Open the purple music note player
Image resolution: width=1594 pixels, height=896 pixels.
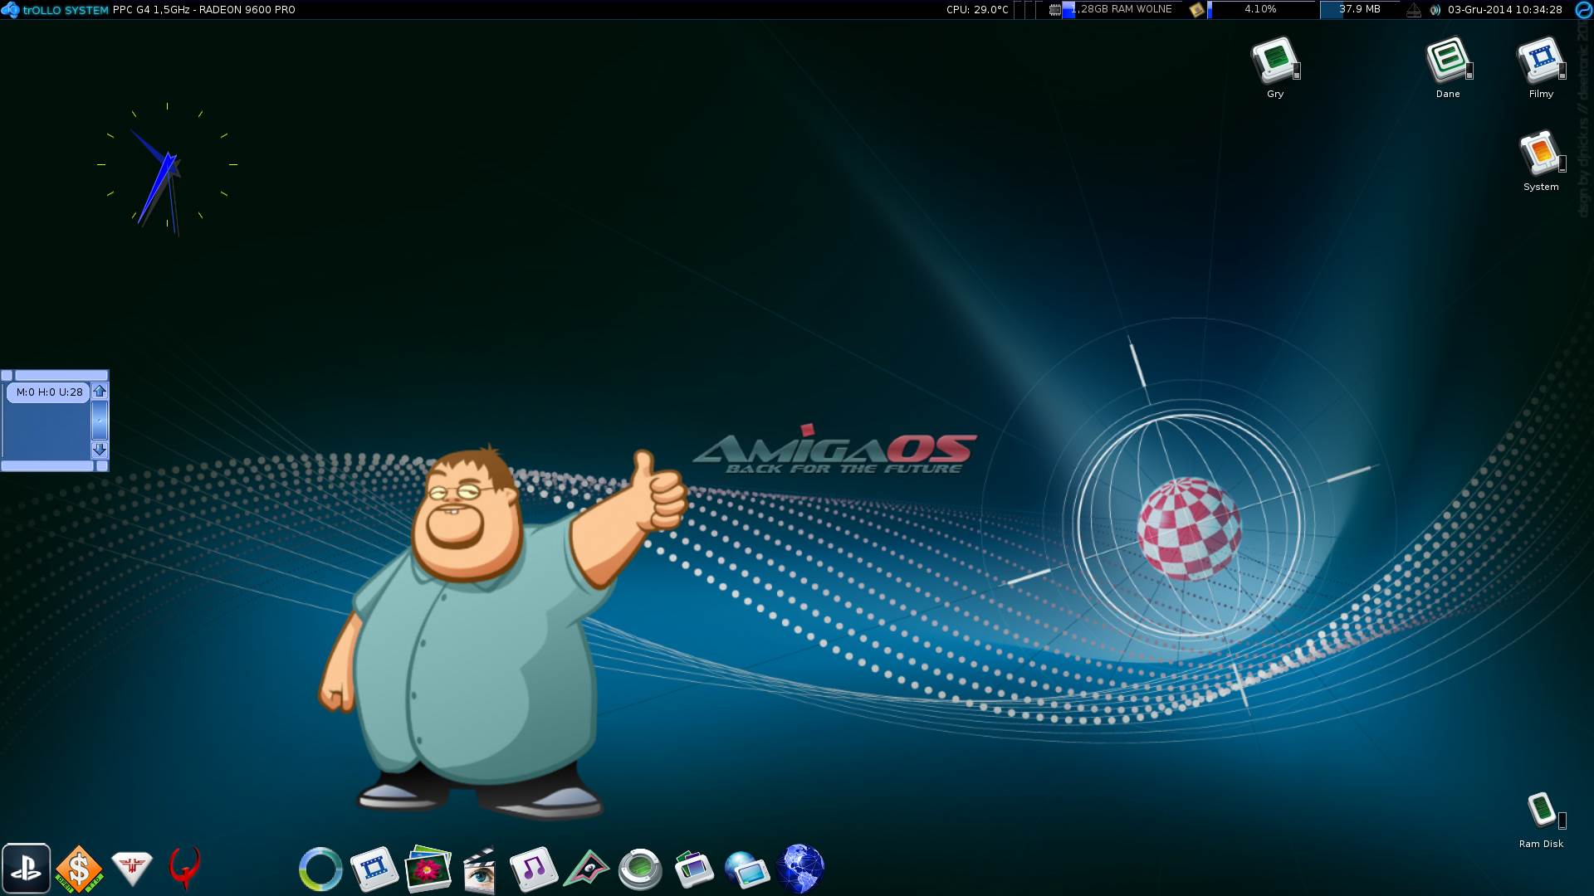point(533,869)
